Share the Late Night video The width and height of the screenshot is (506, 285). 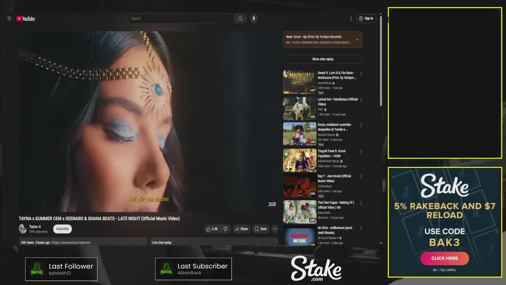point(241,229)
